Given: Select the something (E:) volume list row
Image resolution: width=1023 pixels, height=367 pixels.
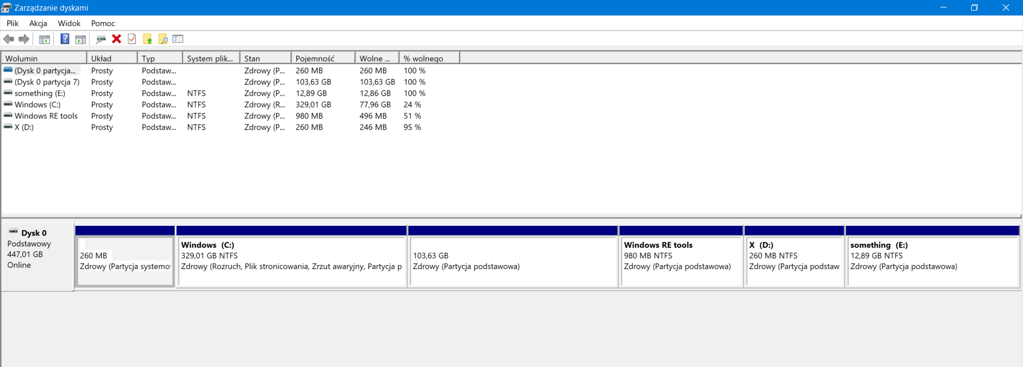Looking at the screenshot, I should [39, 94].
